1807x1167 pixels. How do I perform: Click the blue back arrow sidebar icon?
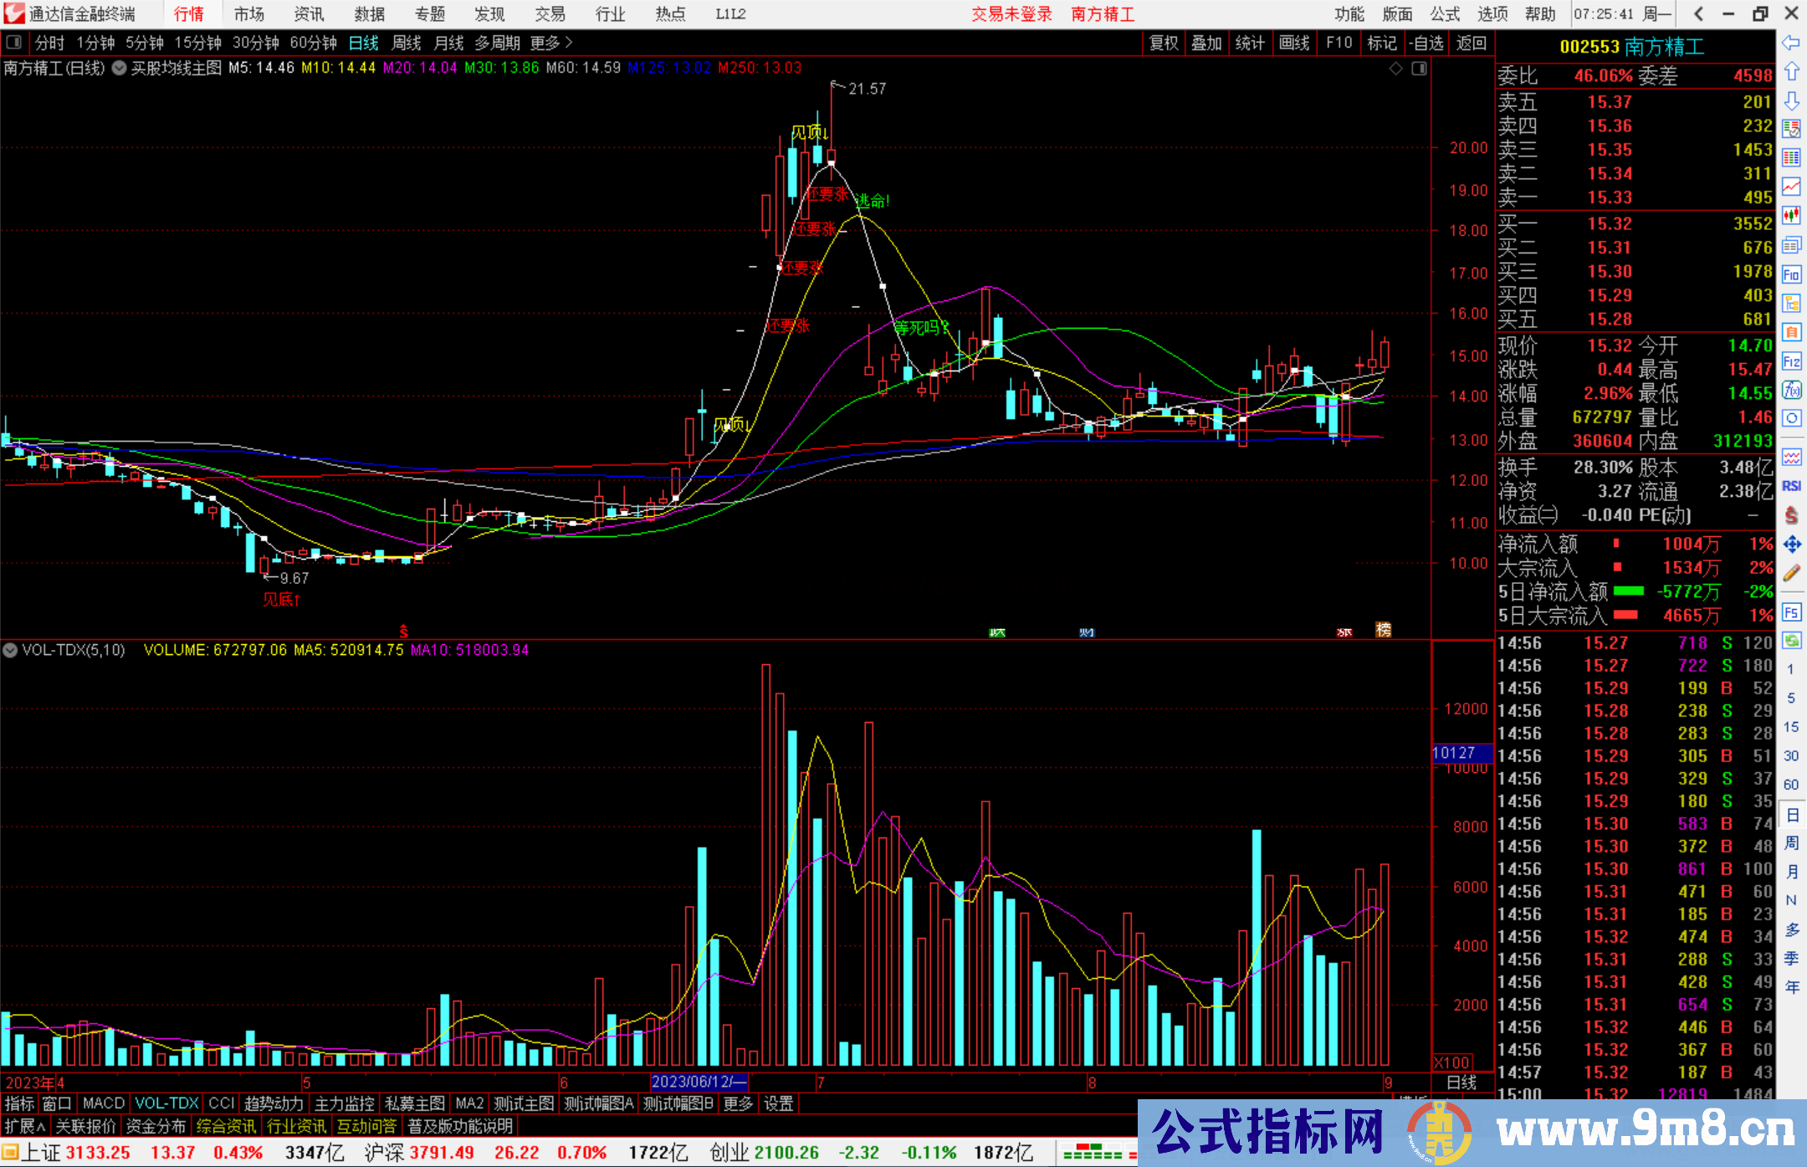tap(1791, 43)
